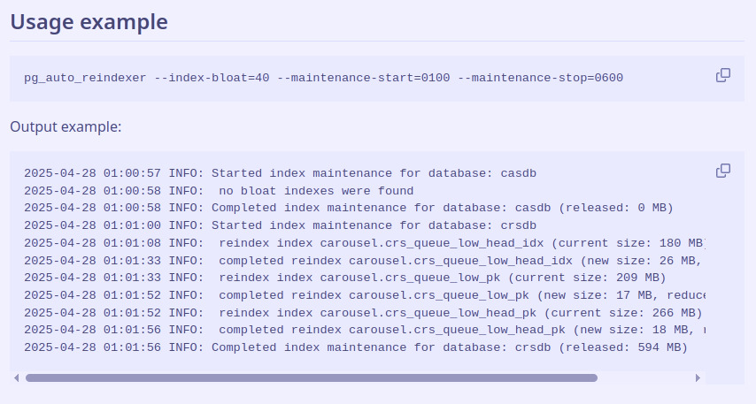
Task: Click the "Usage example" heading
Action: pyautogui.click(x=89, y=22)
